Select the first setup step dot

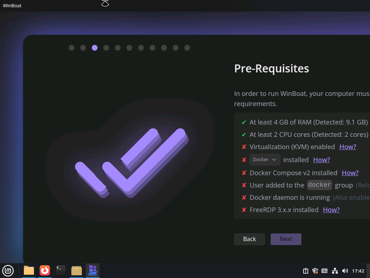[72, 48]
